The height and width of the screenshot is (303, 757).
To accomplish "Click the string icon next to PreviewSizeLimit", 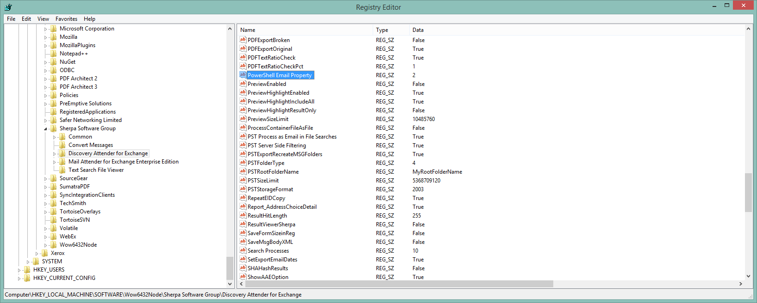I will tap(243, 119).
